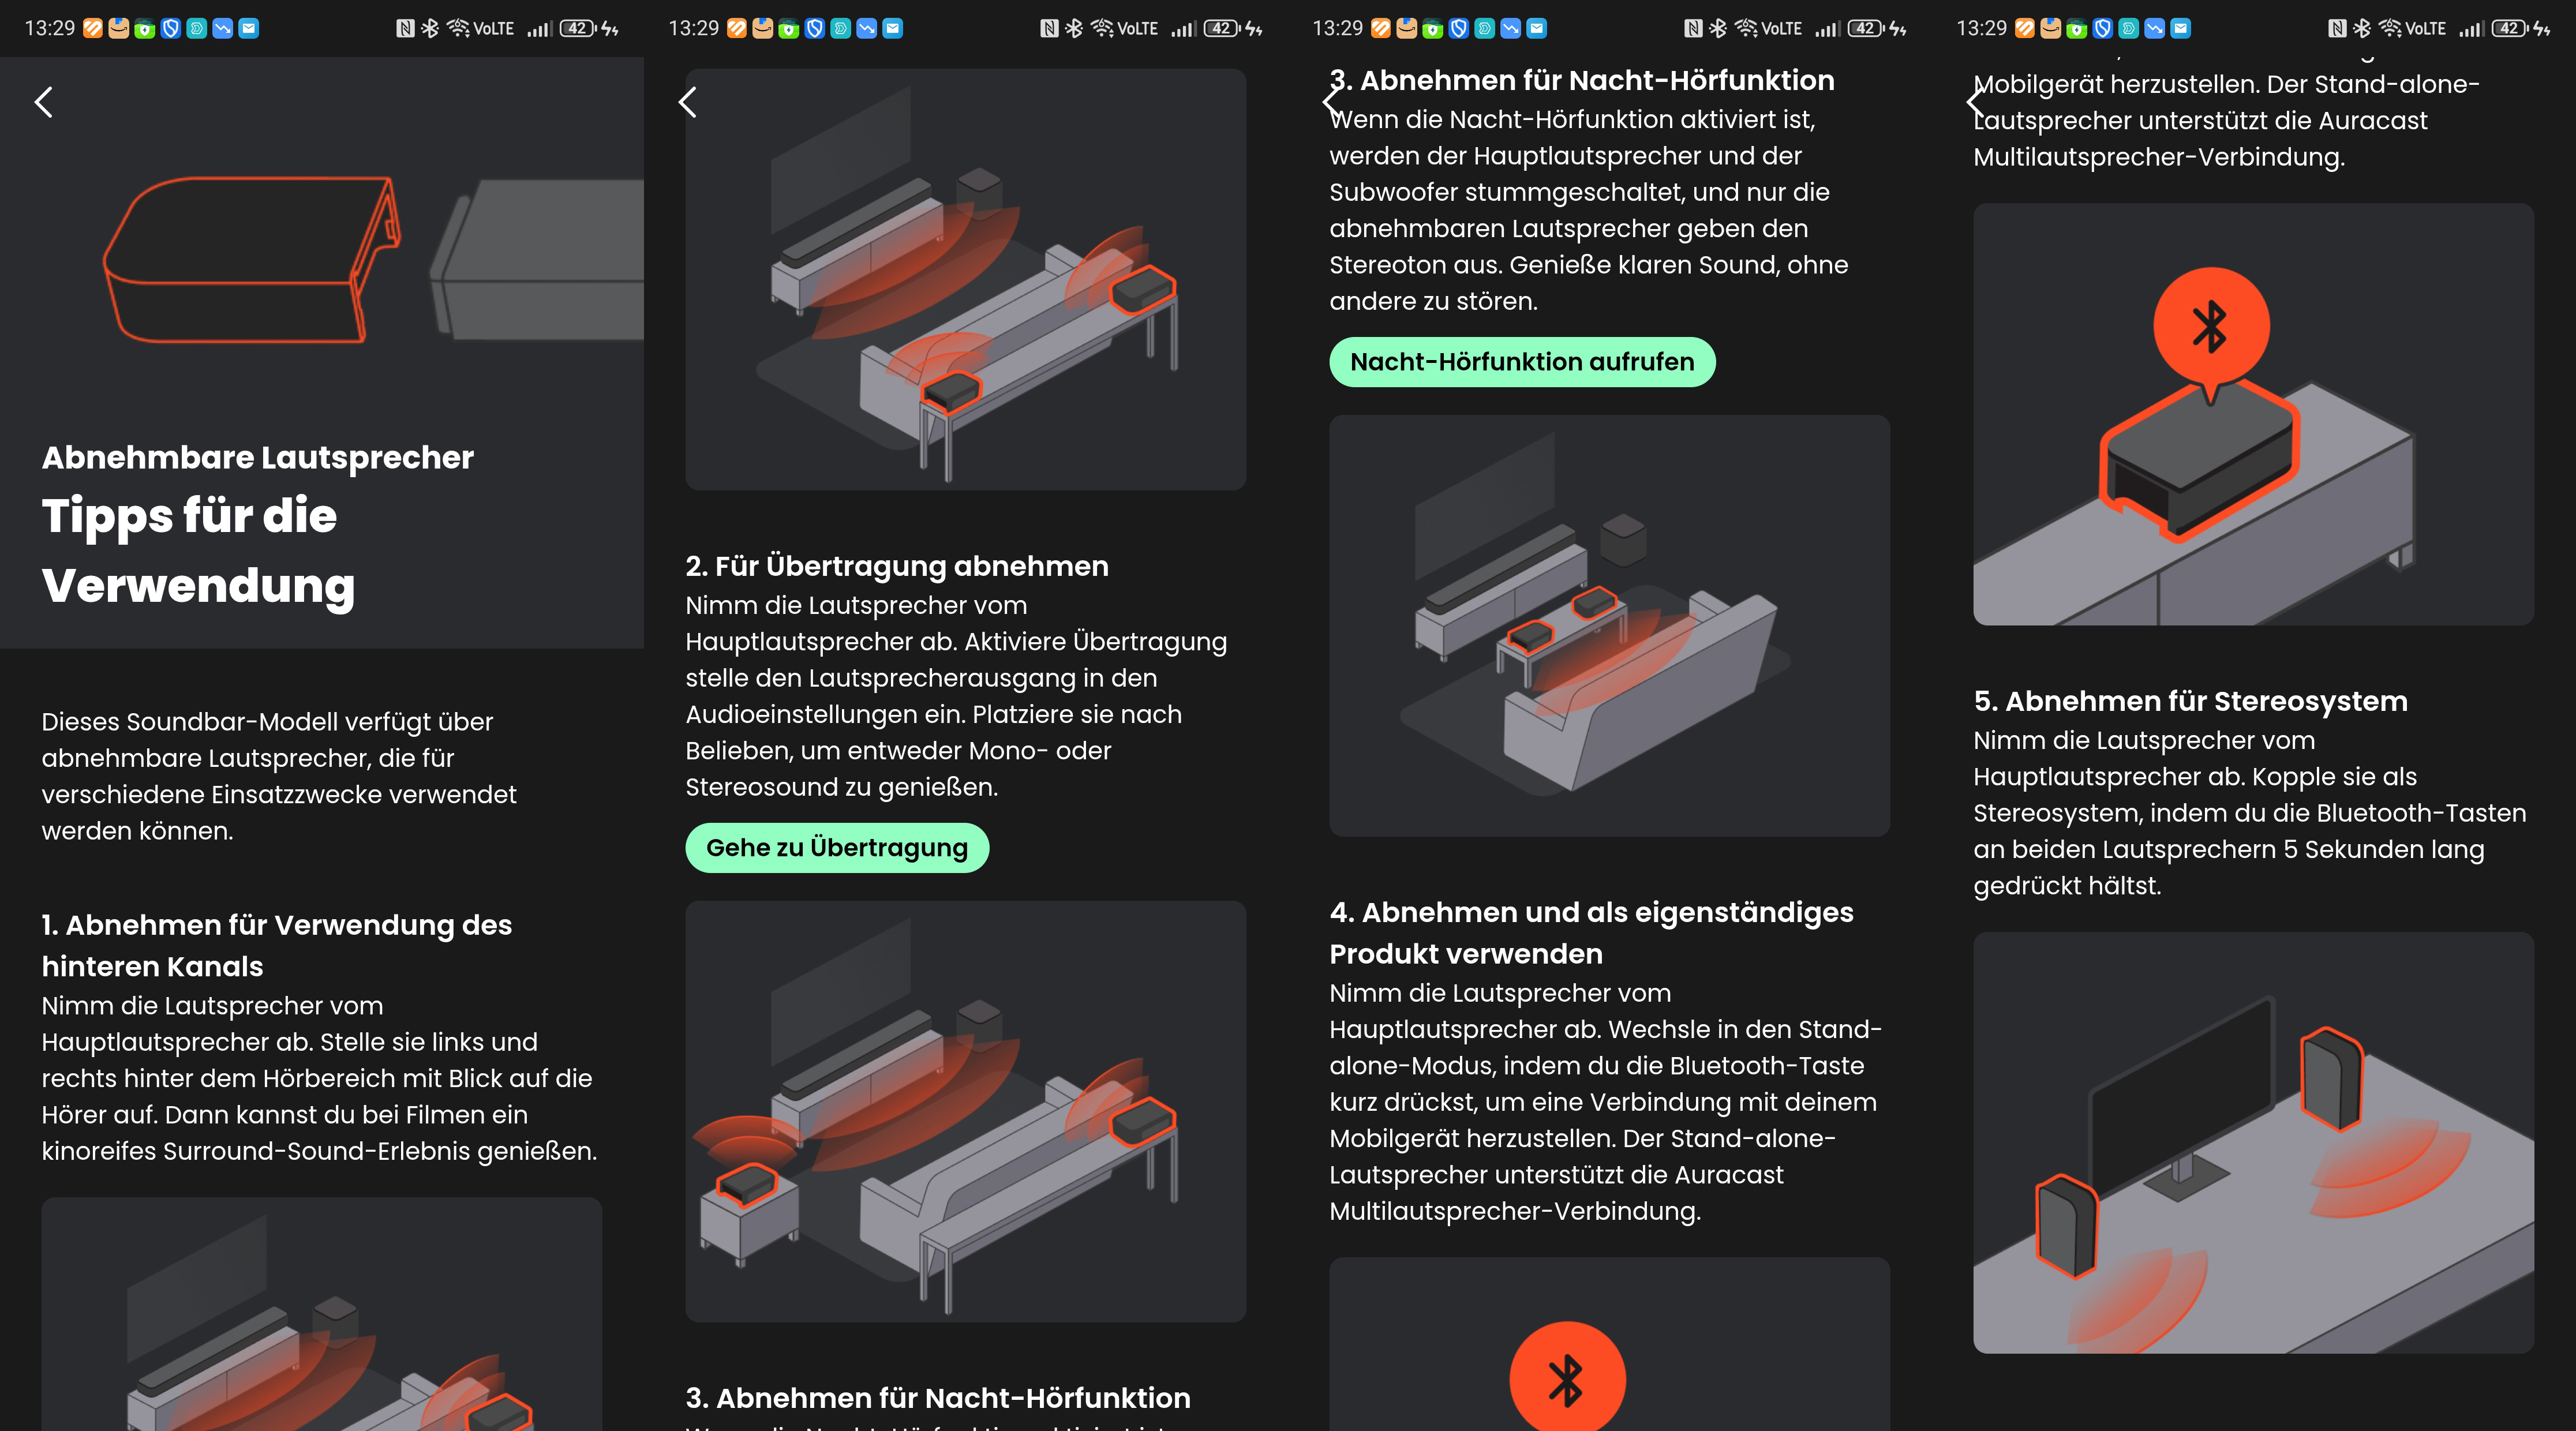Tap heading '2. Für Übertragung abnehmen'
2576x1431 pixels.
pos(897,566)
